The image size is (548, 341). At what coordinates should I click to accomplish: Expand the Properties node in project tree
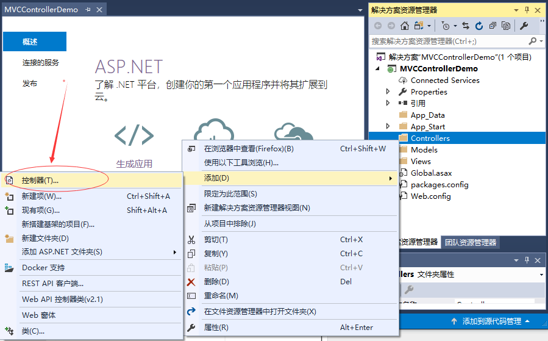pyautogui.click(x=388, y=92)
